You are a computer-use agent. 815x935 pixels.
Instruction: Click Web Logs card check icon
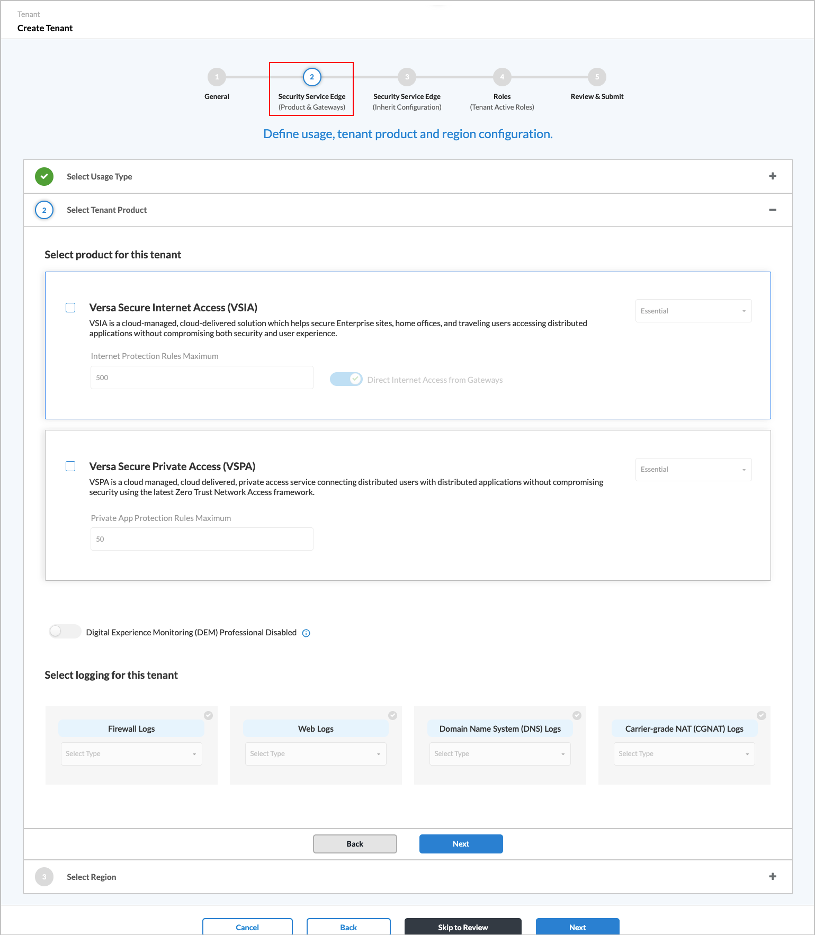pos(393,715)
